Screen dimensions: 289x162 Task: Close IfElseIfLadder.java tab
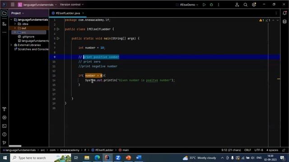point(83,13)
